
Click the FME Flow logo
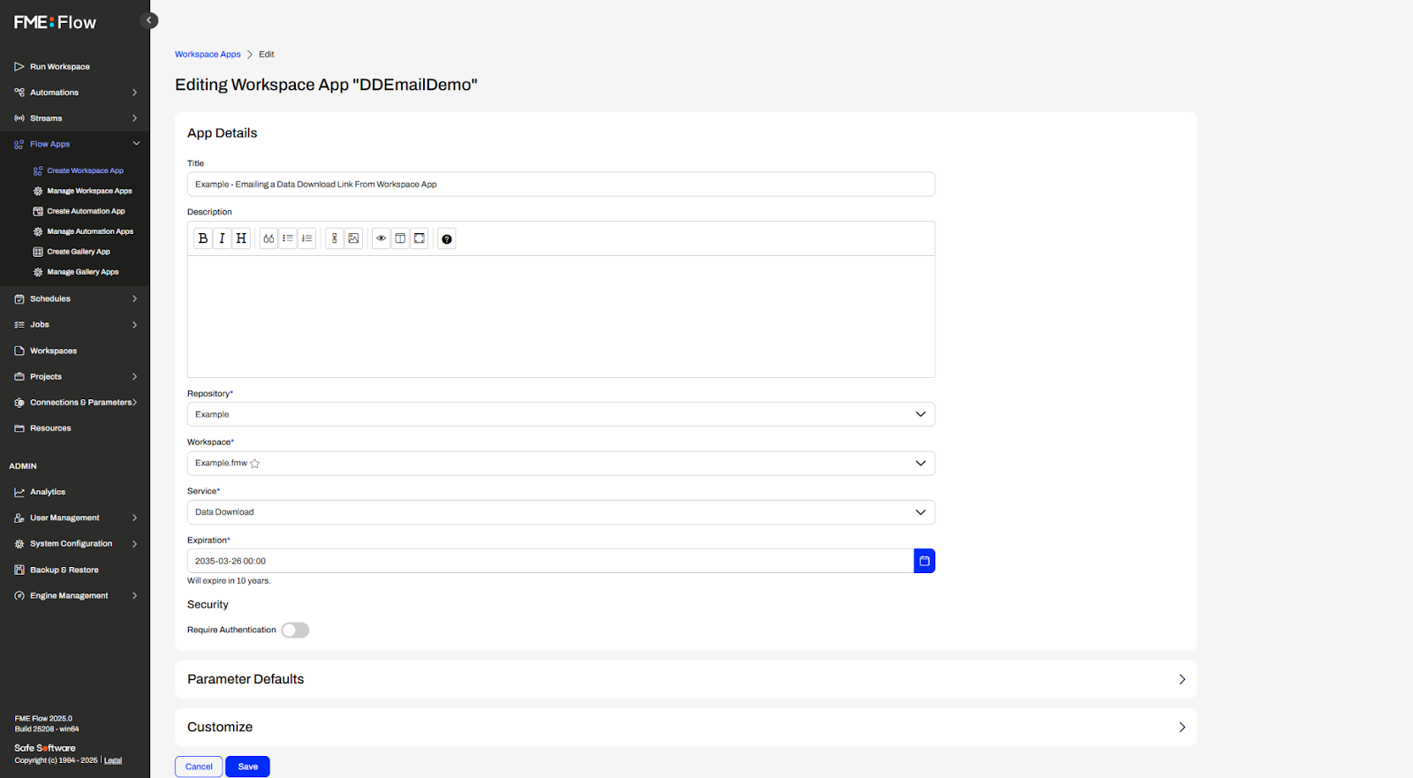55,22
